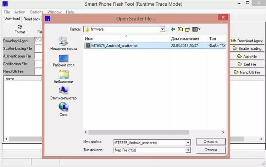Click the Nand Util File label on left
This screenshot has height=167, width=266.
[13, 71]
